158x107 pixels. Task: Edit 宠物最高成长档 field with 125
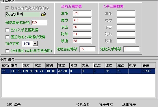pos(39,22)
